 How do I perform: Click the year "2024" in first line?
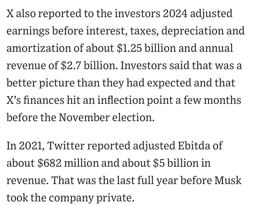tap(175, 14)
